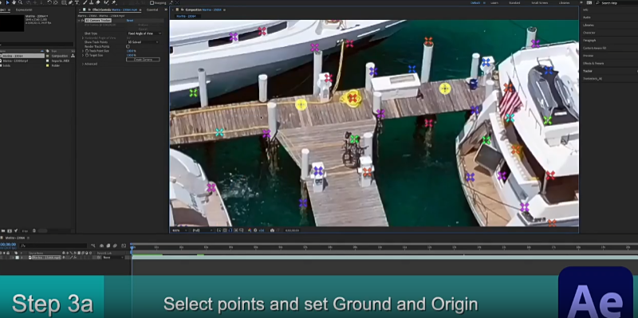Click the Track Point Size percentage value
Viewport: 638px width, 318px height.
click(x=131, y=51)
